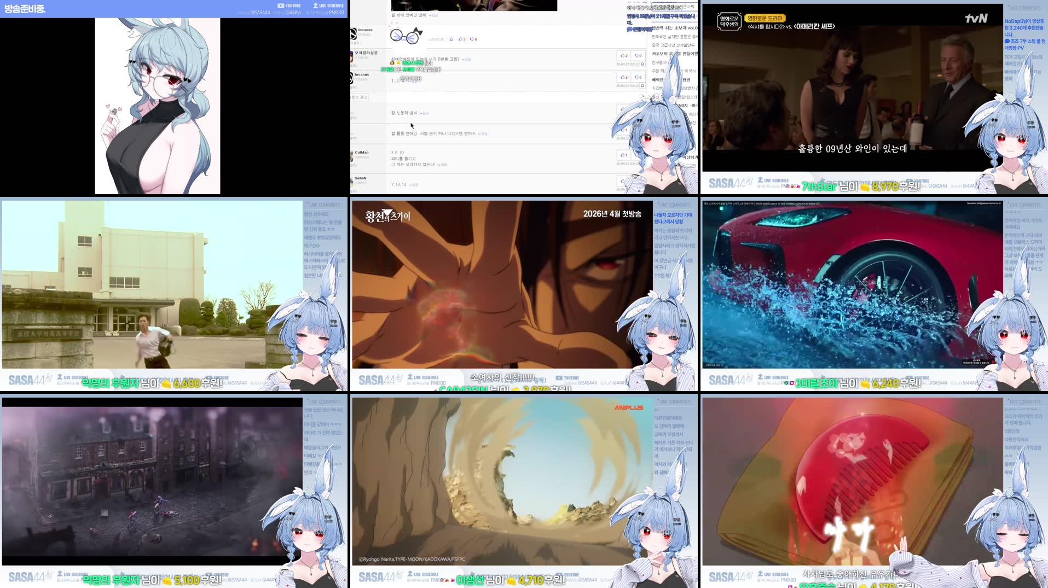Open the tvN wine scene thumbnail
Screen dimensions: 1048x588
(874, 97)
